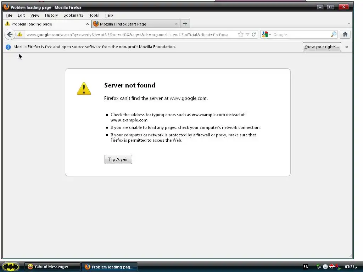
Task: Reload the page with the refresh icon
Action: (254, 34)
